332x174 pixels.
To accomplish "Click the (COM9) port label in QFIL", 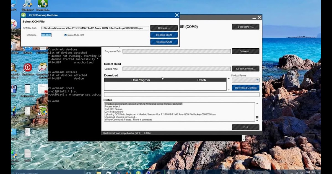I will coord(191,27).
